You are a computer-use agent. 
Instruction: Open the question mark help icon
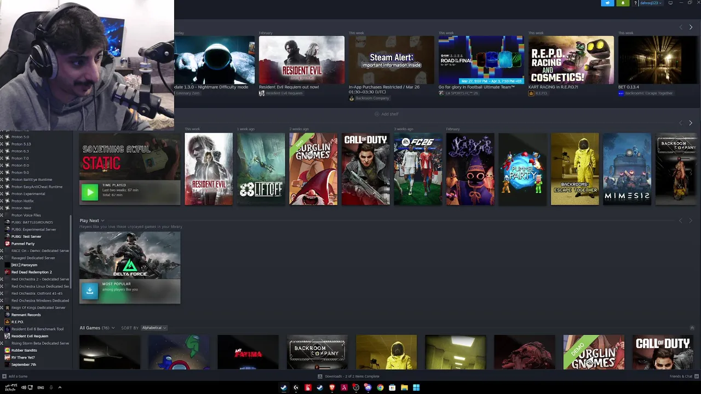click(635, 3)
